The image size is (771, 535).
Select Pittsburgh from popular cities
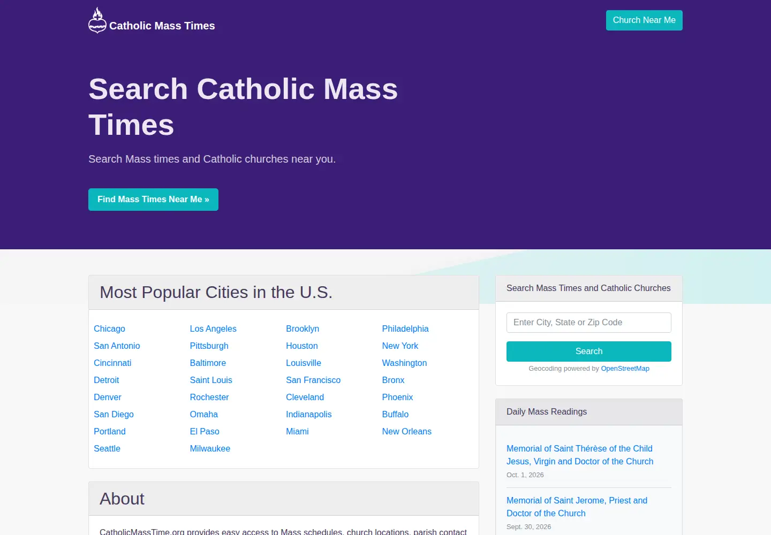click(x=209, y=346)
